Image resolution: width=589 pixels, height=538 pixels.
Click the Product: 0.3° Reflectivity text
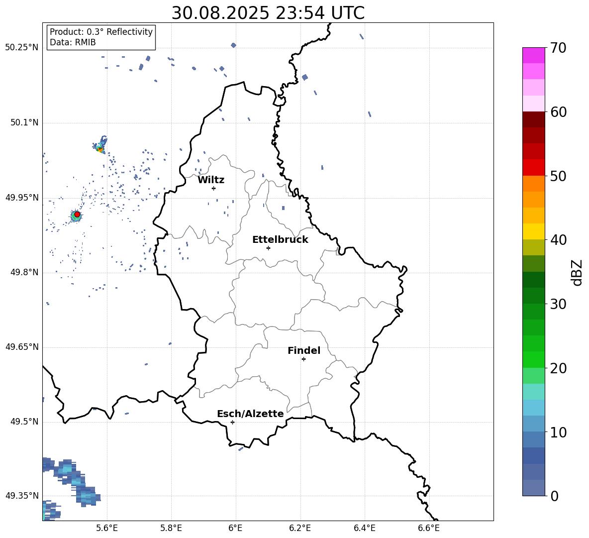pos(101,32)
